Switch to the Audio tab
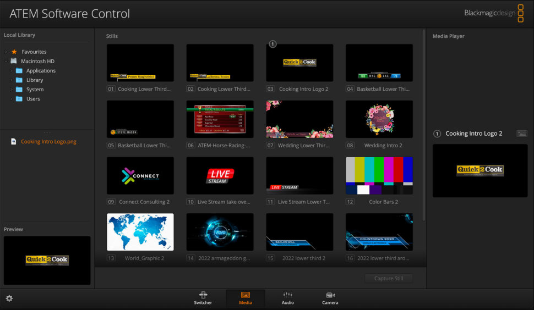 click(x=287, y=298)
